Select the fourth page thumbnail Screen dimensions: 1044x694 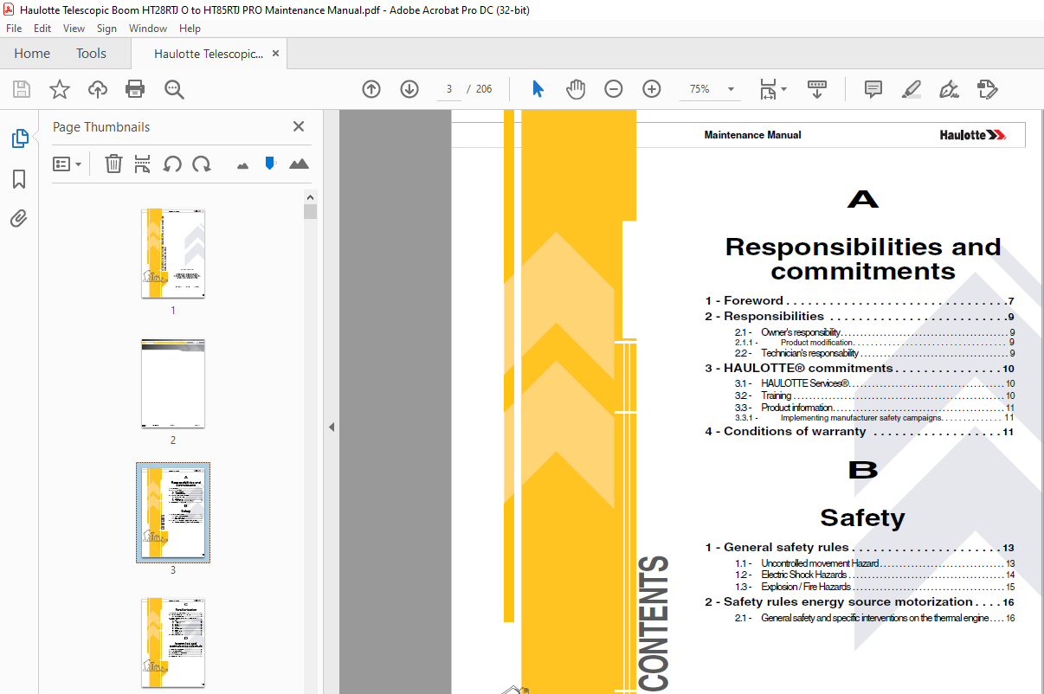[173, 643]
